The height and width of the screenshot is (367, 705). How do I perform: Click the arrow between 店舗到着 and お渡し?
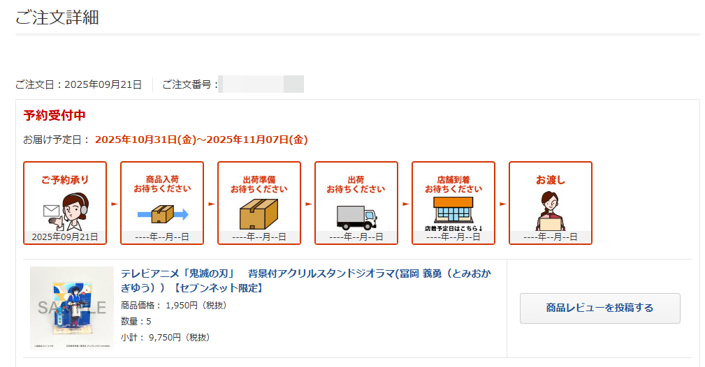coord(502,204)
